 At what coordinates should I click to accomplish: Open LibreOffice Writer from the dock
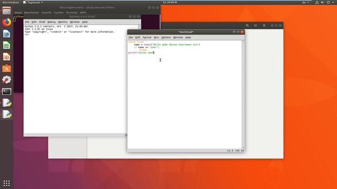coord(6,34)
